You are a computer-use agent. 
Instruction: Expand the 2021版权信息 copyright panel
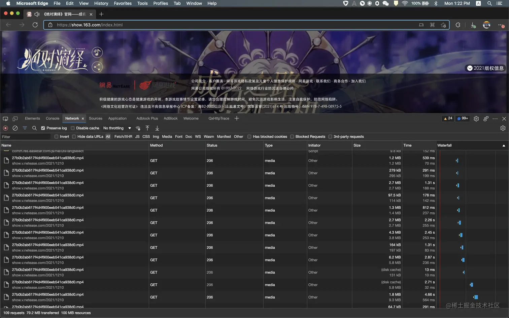[x=485, y=68]
